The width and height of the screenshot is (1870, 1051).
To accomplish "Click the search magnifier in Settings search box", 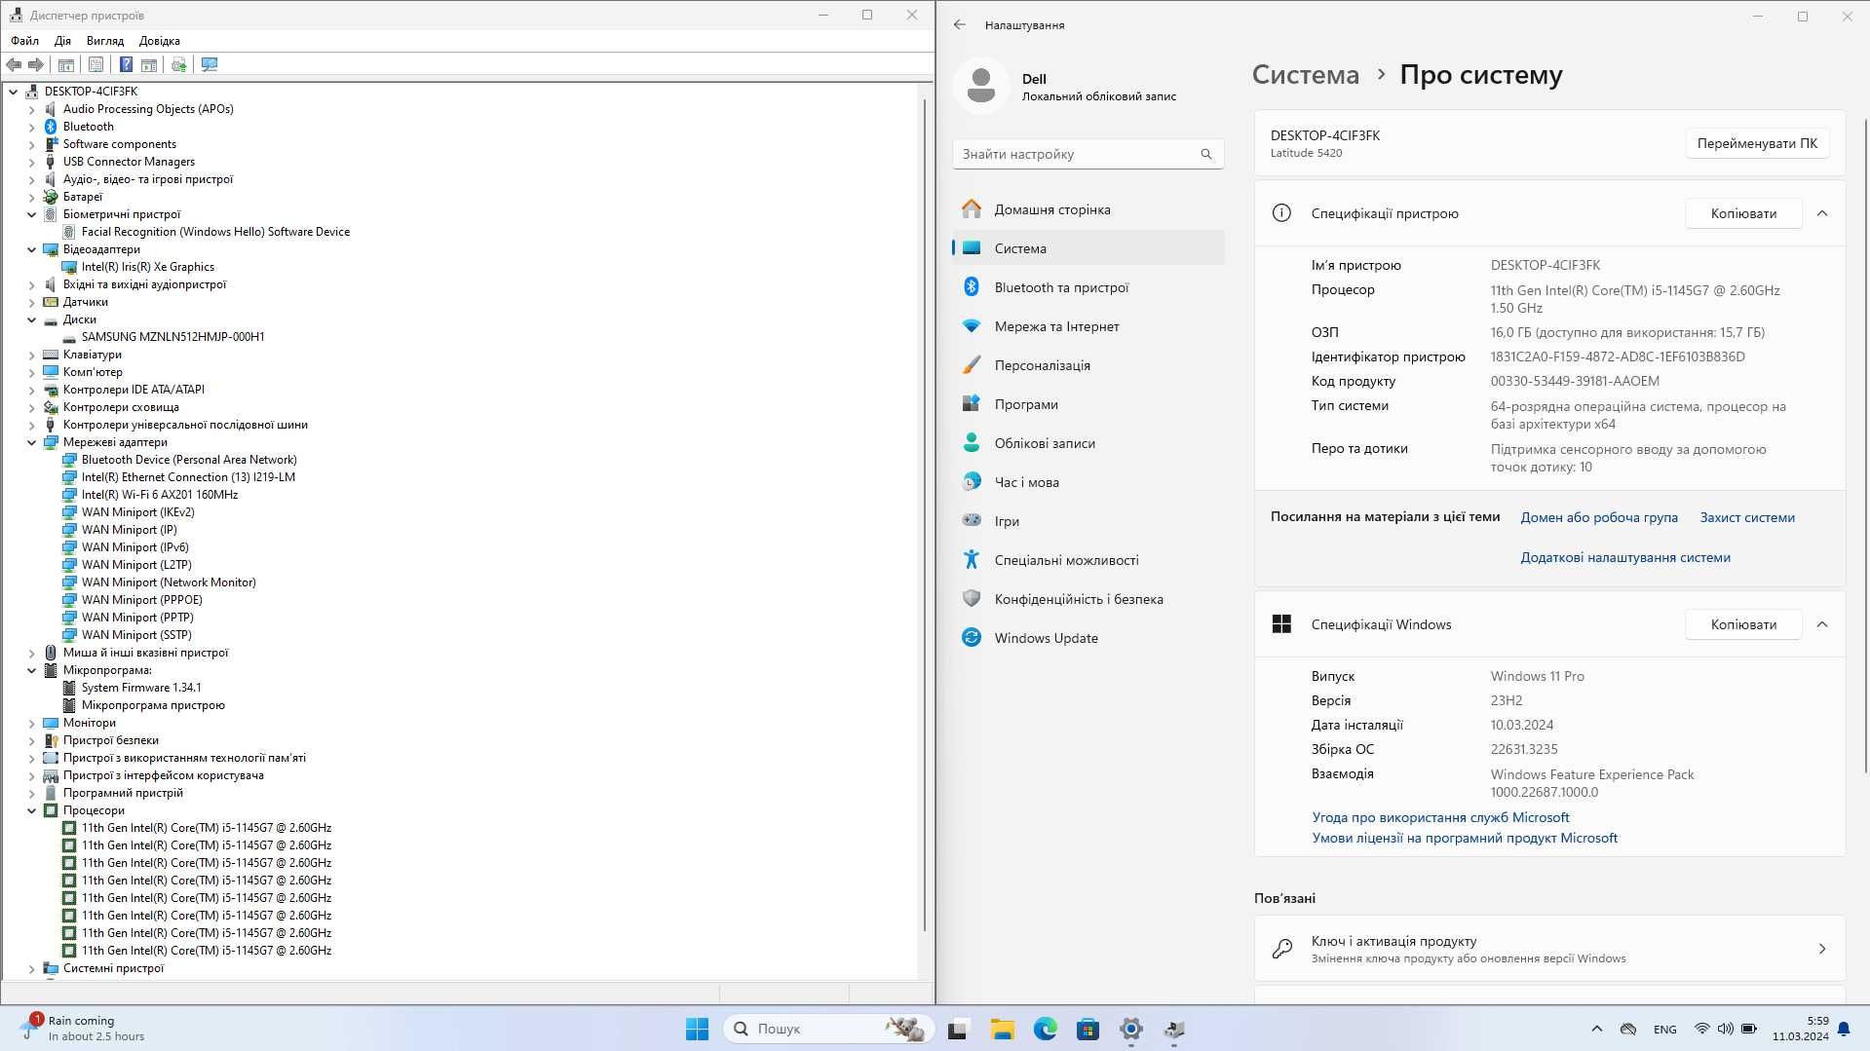I will pyautogui.click(x=1206, y=154).
